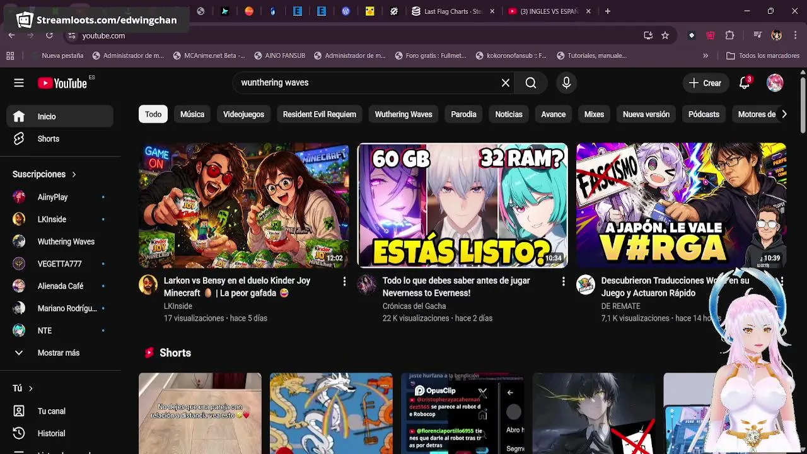Select the Pódcasts filter chip
The width and height of the screenshot is (807, 454).
[704, 114]
